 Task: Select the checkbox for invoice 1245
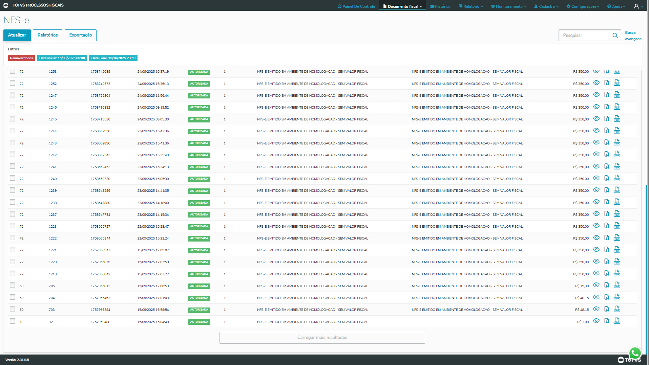13,119
